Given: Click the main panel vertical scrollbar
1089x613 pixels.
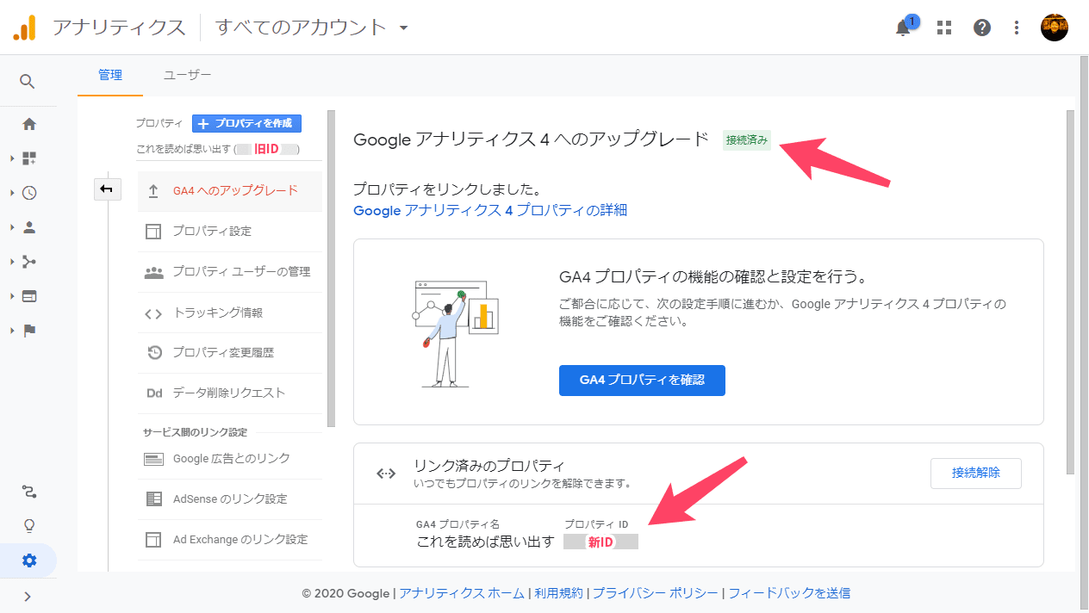Looking at the screenshot, I should [x=1070, y=292].
